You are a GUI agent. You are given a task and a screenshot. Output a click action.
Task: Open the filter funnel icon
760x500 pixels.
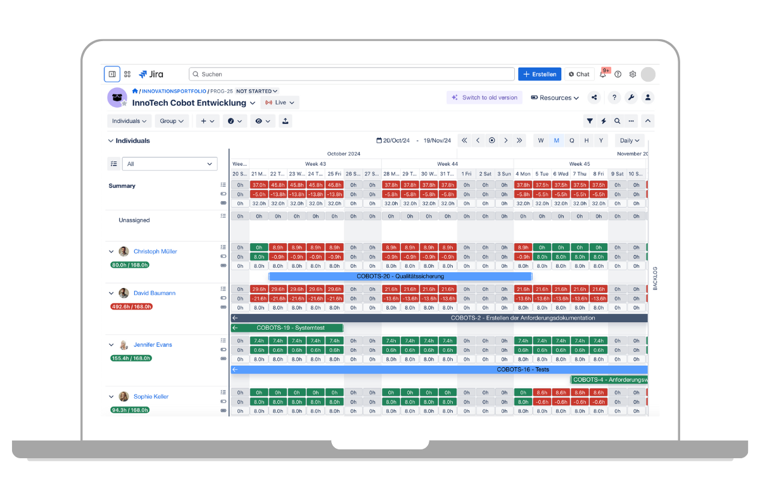click(590, 121)
